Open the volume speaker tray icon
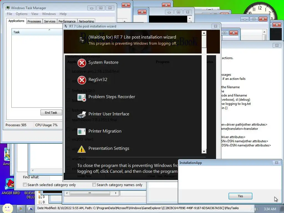Screen dimensions: 284x213 click(x=257, y=209)
